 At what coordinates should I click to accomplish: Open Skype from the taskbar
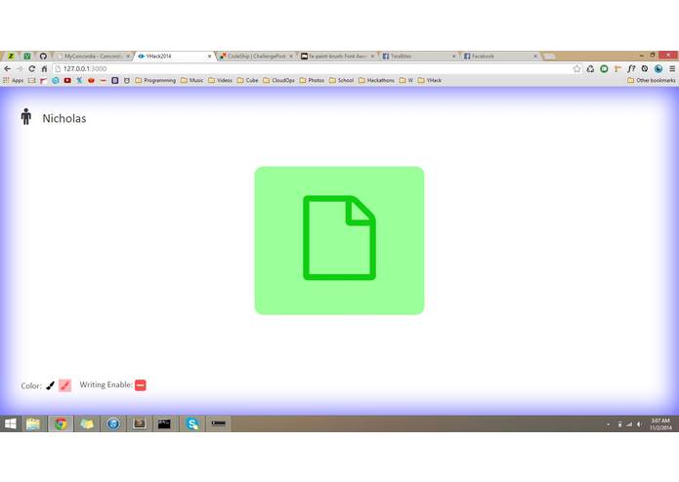[191, 423]
